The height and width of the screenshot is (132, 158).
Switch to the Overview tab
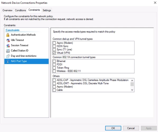click(7, 10)
